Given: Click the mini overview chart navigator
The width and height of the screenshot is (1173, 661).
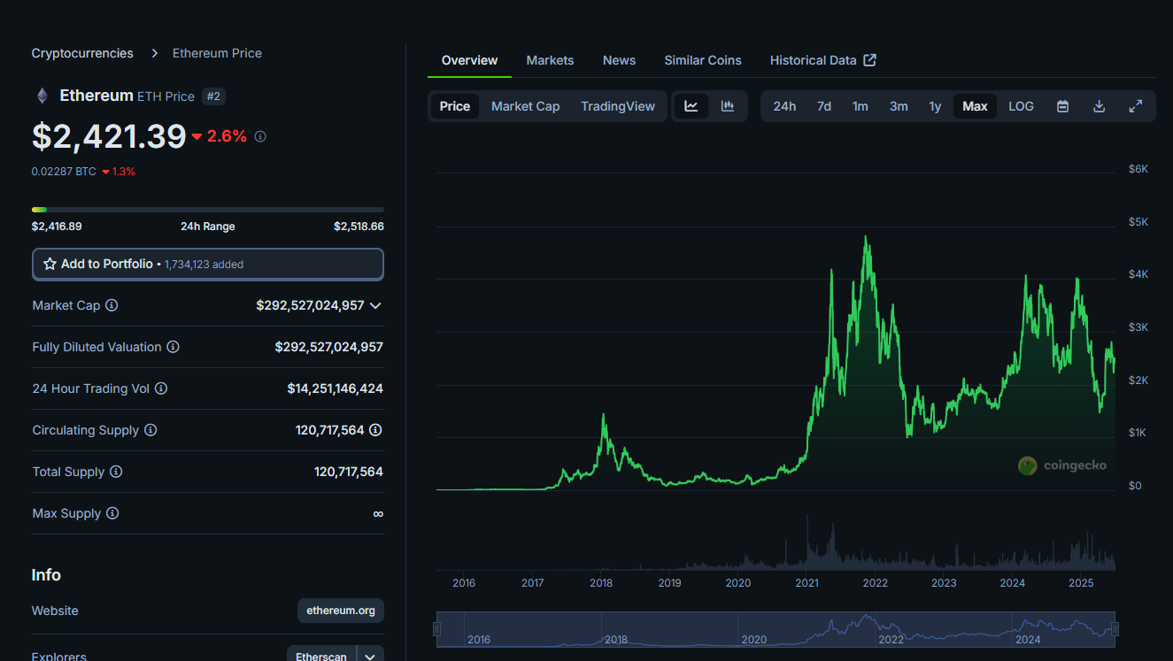Looking at the screenshot, I should pos(776,629).
